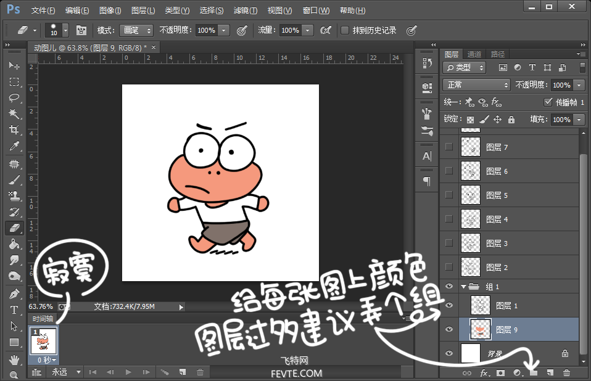591x381 pixels.
Task: Show layer 图层 6 visibility box
Action: [449, 171]
